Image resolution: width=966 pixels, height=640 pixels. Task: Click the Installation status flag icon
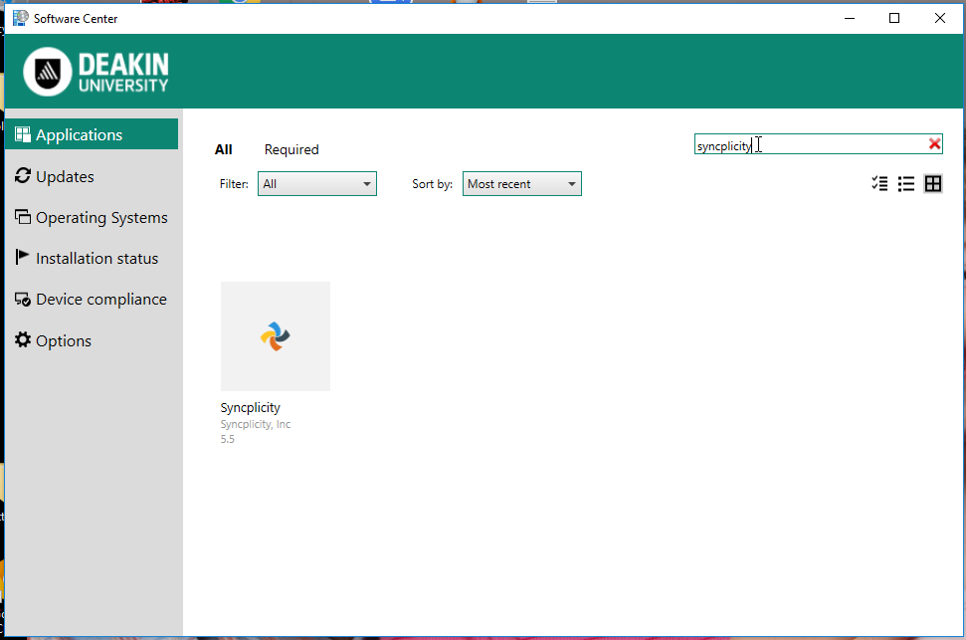click(x=22, y=257)
